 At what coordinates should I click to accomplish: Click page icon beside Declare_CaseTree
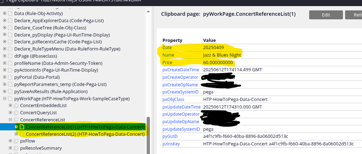tap(10, 28)
